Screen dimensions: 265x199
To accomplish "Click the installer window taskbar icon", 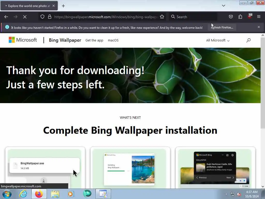I will (x=103, y=194).
